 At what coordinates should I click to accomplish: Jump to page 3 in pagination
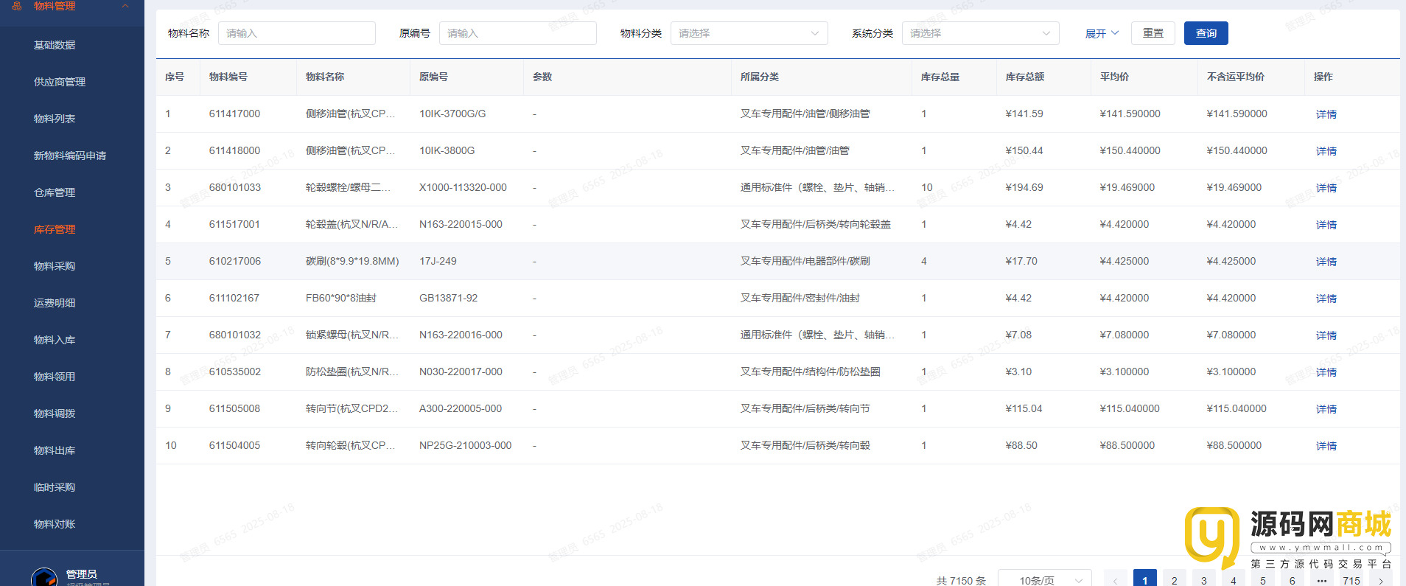[x=1203, y=580]
